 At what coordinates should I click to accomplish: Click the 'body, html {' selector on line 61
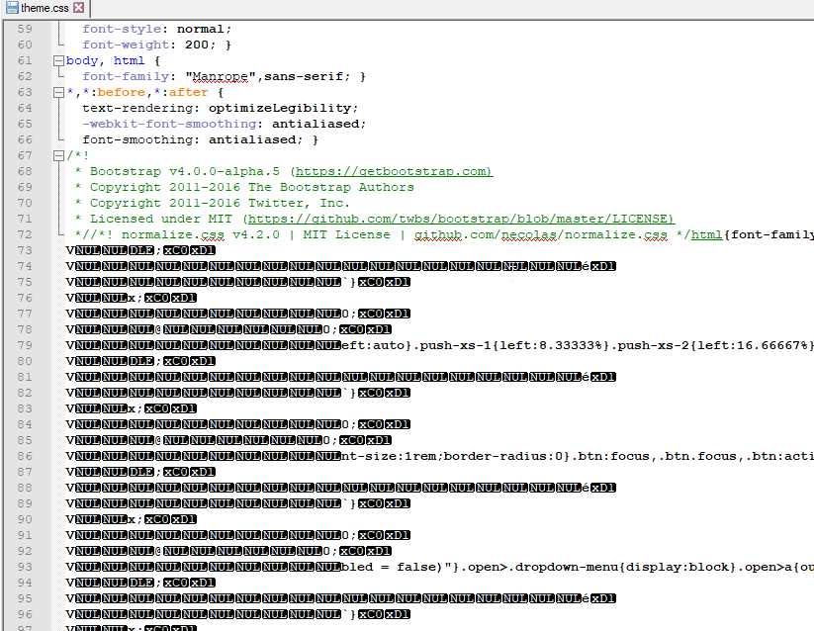click(x=113, y=60)
